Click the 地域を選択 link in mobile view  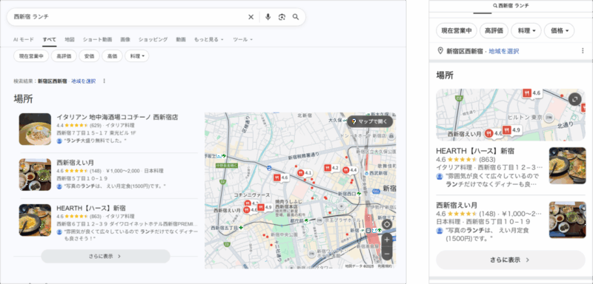tap(504, 51)
